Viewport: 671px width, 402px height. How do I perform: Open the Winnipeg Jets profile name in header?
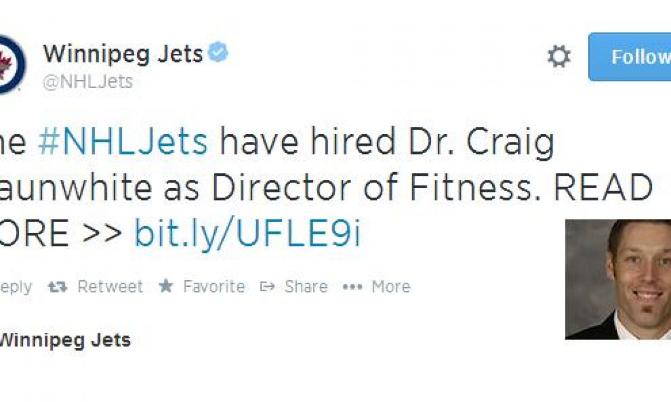tap(123, 54)
